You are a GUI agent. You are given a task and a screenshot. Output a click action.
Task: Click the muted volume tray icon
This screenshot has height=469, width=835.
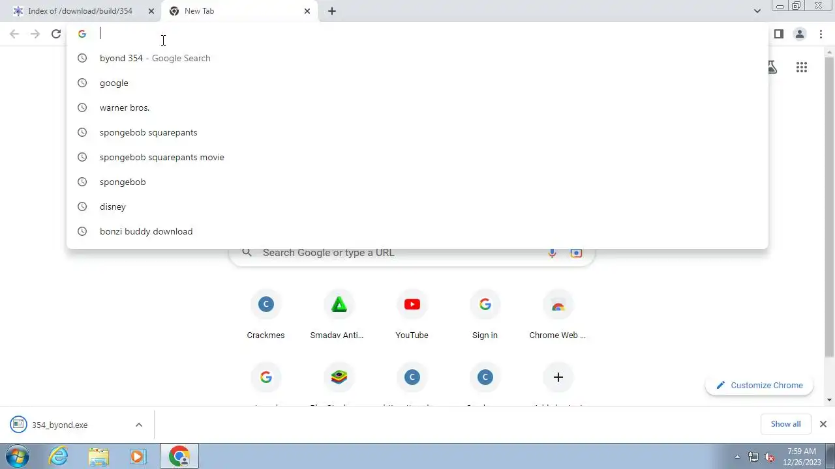coord(769,457)
